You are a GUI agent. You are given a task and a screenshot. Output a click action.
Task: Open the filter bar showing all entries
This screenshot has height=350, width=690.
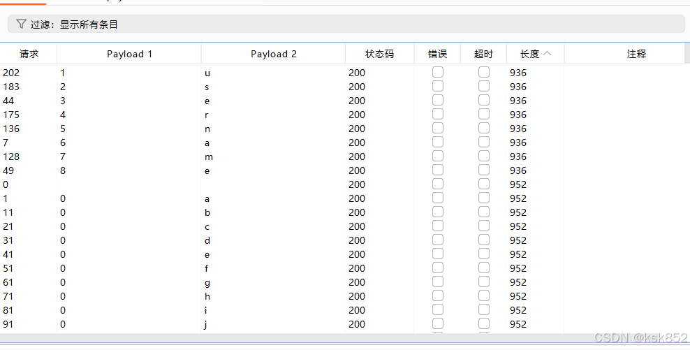pyautogui.click(x=346, y=24)
